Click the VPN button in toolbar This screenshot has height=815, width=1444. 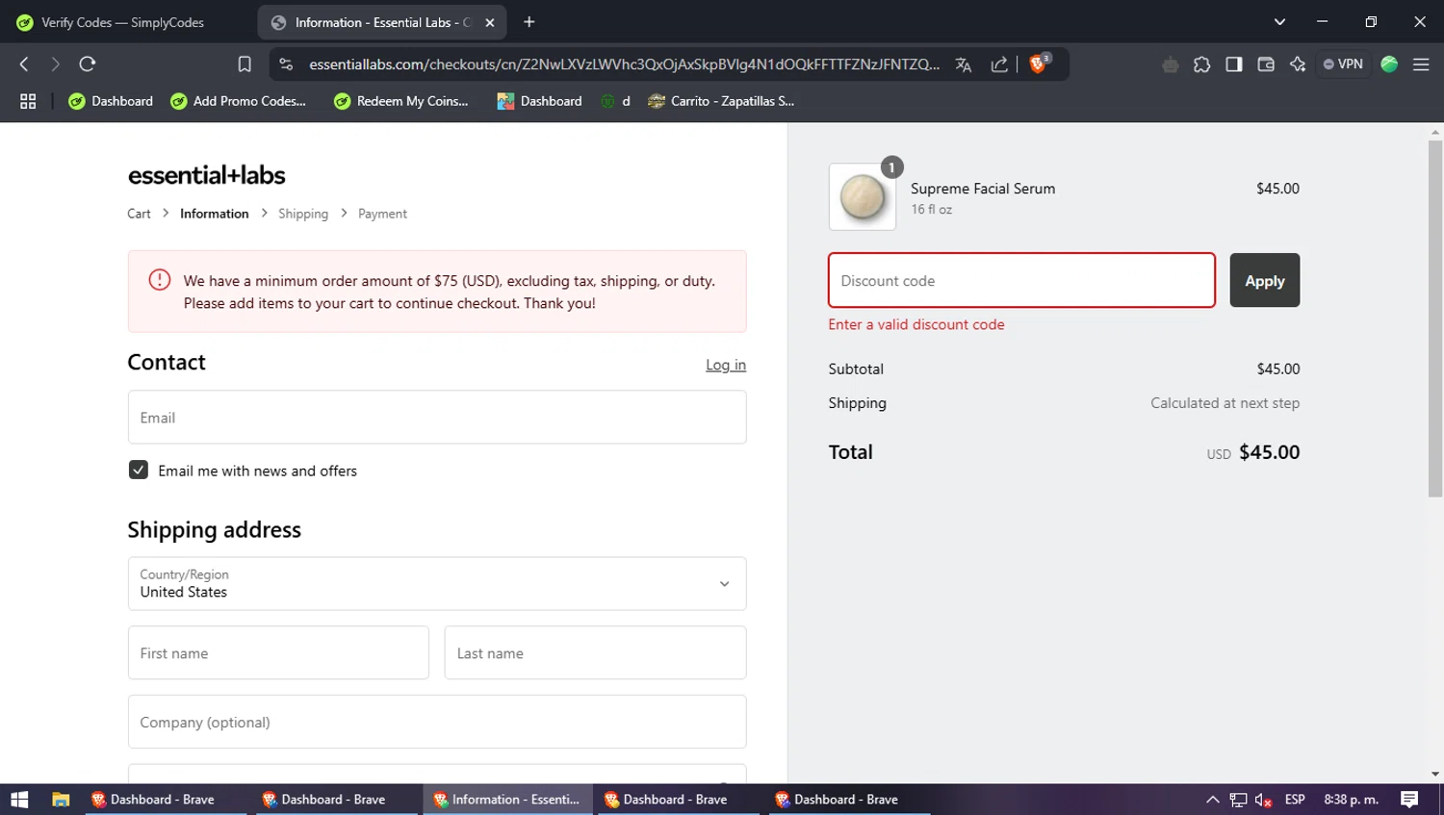click(x=1343, y=64)
